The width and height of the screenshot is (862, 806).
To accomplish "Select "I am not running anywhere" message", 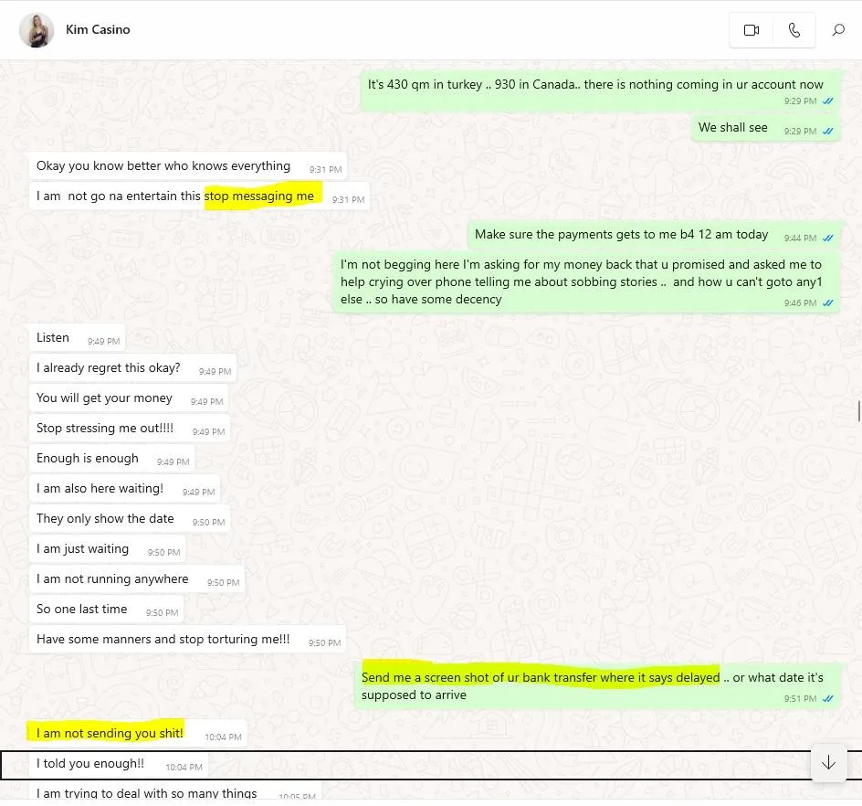I will click(137, 579).
